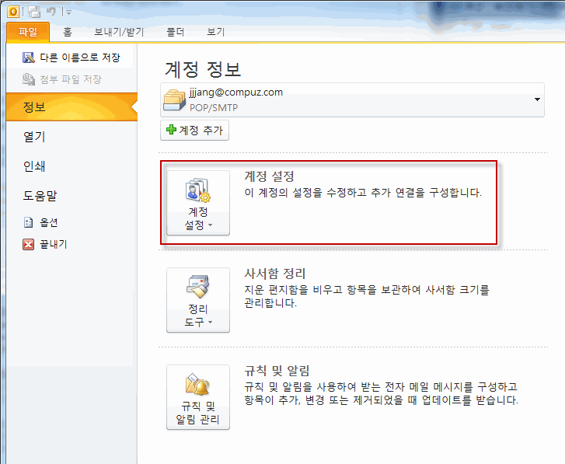Choose 다른 이름으로 저장 menu label
The image size is (565, 464).
pos(79,58)
